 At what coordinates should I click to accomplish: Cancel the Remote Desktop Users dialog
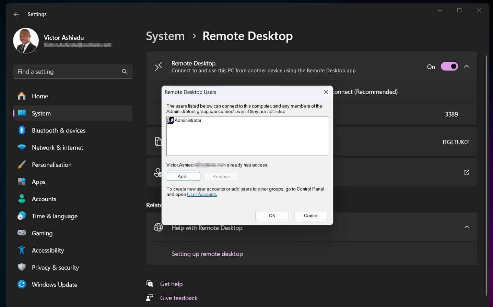pos(311,216)
